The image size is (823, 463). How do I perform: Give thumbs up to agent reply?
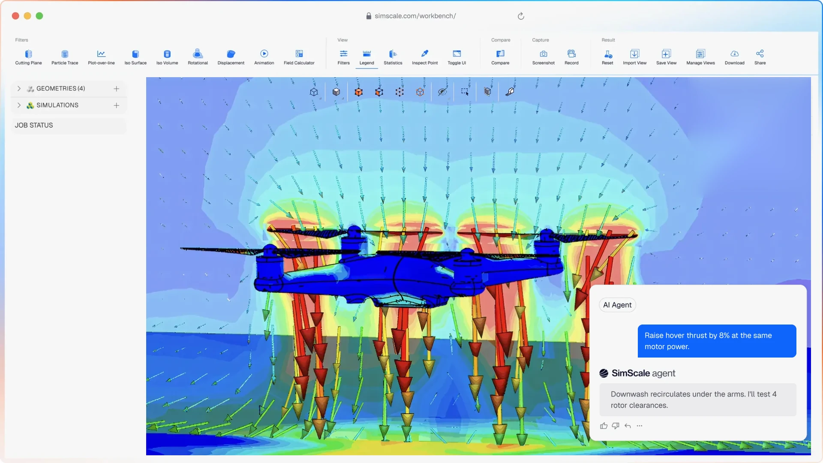604,426
